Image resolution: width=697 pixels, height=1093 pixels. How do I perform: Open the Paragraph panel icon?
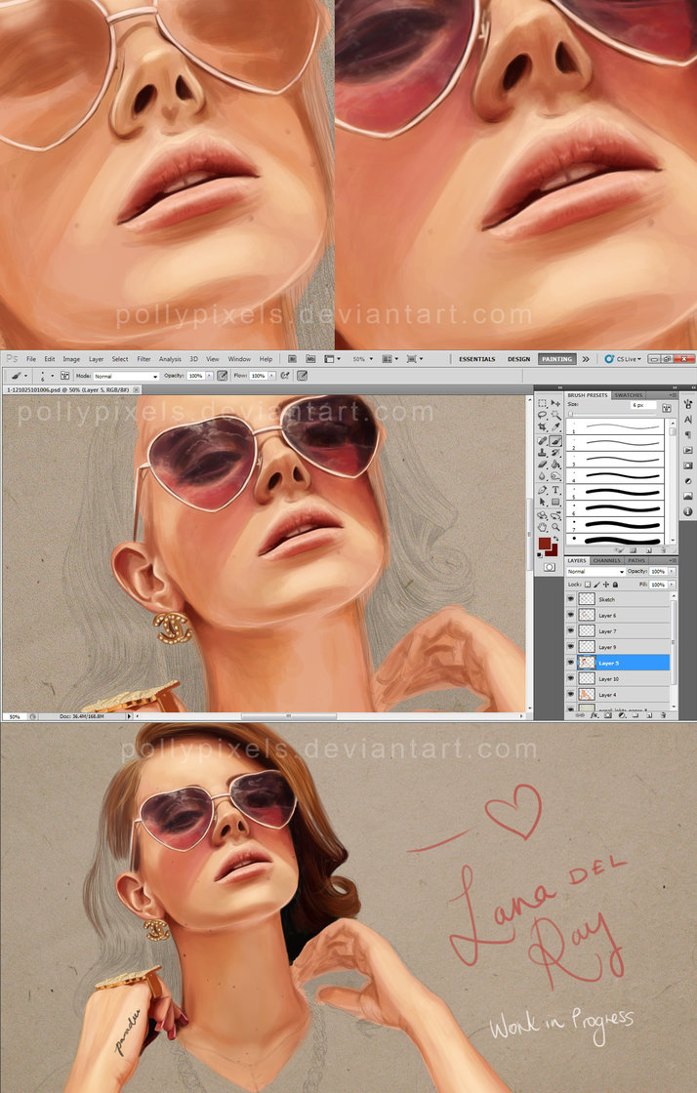[x=688, y=435]
